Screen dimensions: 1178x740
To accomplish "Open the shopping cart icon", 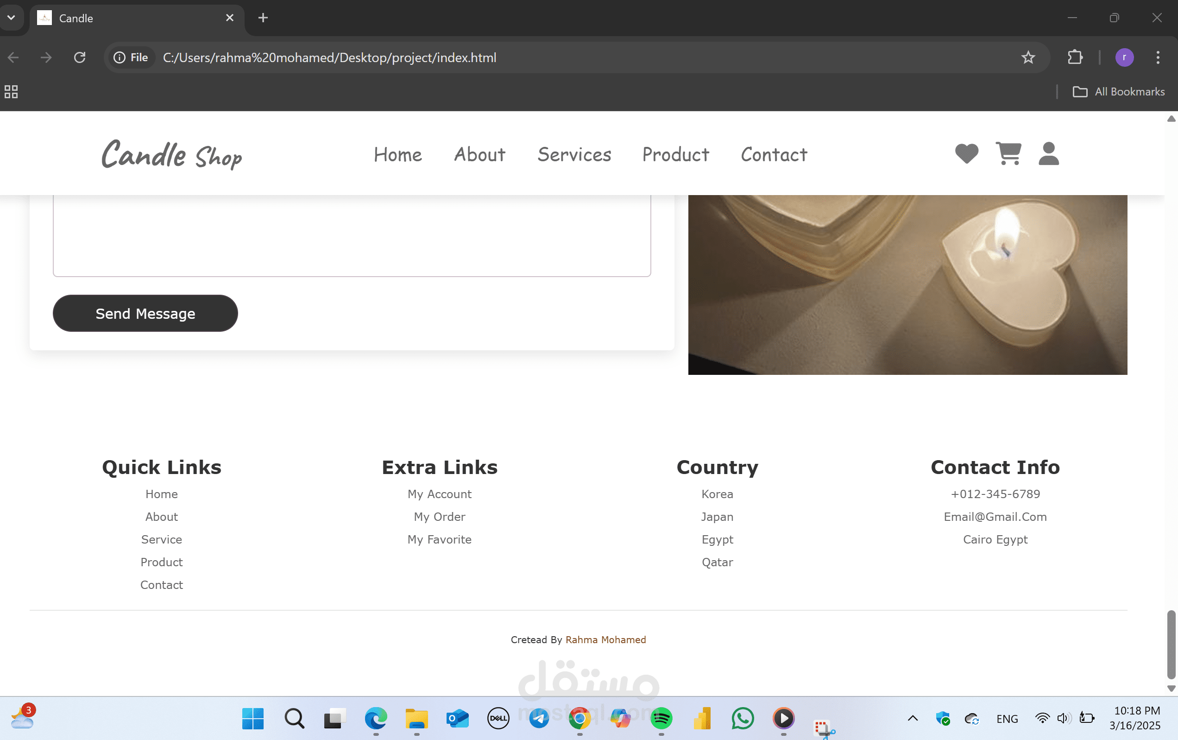I will click(1008, 154).
